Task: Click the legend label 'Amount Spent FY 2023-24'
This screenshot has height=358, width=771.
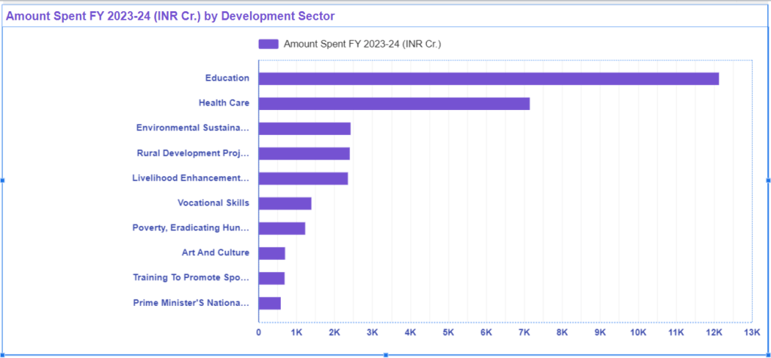Action: coord(361,44)
